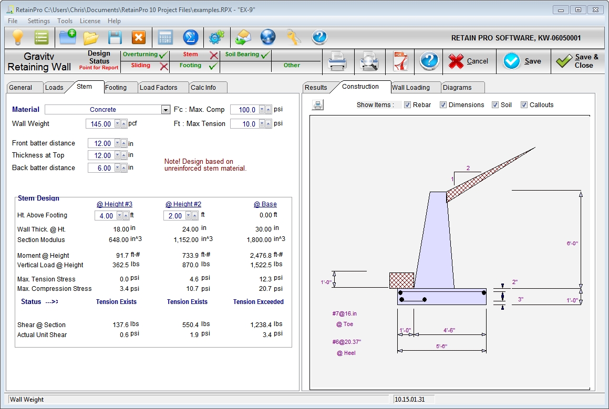Click the Back batter distance field
This screenshot has width=609, height=409.
coord(101,167)
